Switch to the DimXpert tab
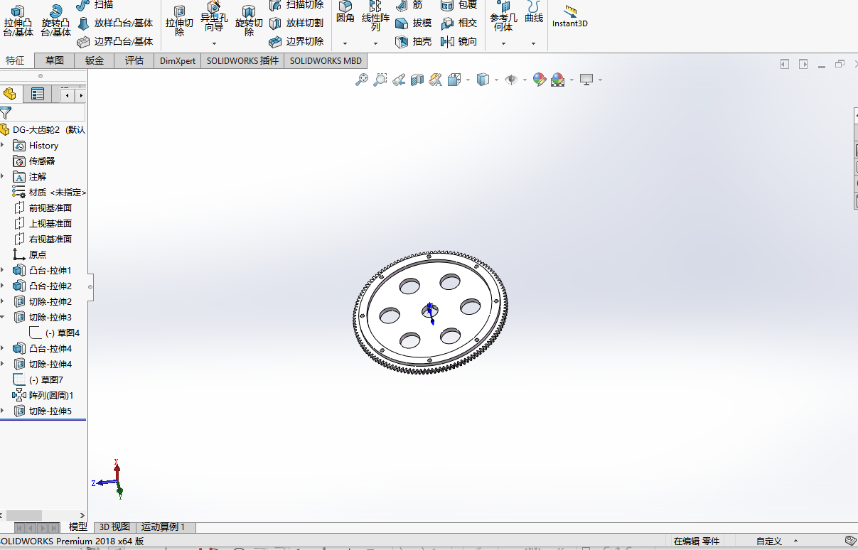The image size is (858, 550). tap(178, 60)
